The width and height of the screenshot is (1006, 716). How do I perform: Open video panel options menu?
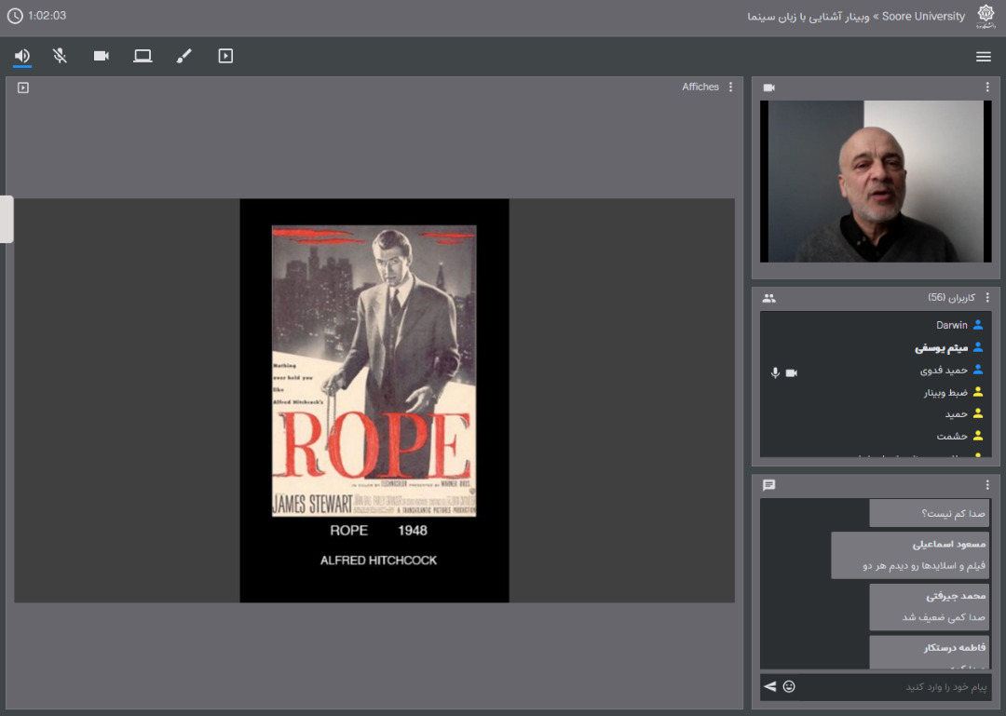987,87
